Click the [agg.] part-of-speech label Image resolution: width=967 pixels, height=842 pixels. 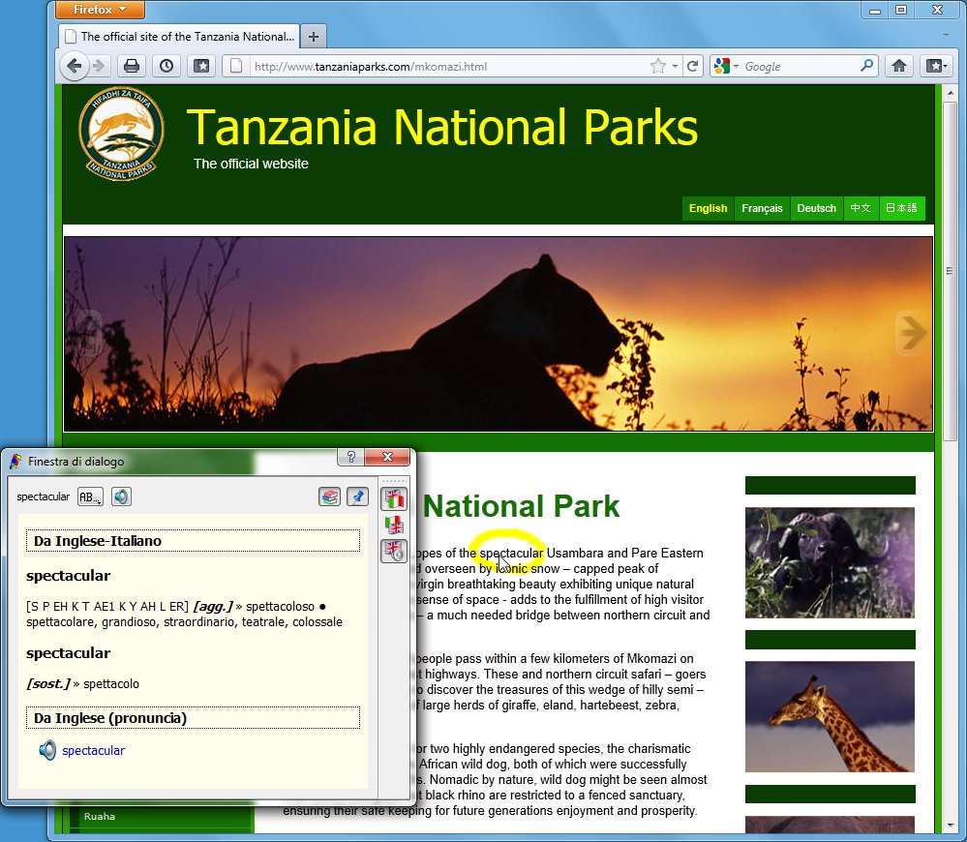pos(213,607)
